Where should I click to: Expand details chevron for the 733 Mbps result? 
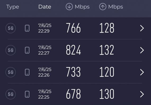point(142,72)
